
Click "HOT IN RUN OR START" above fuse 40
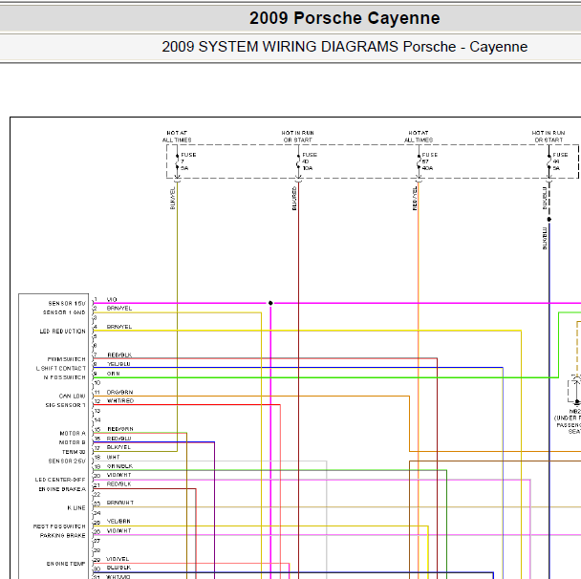click(x=297, y=137)
